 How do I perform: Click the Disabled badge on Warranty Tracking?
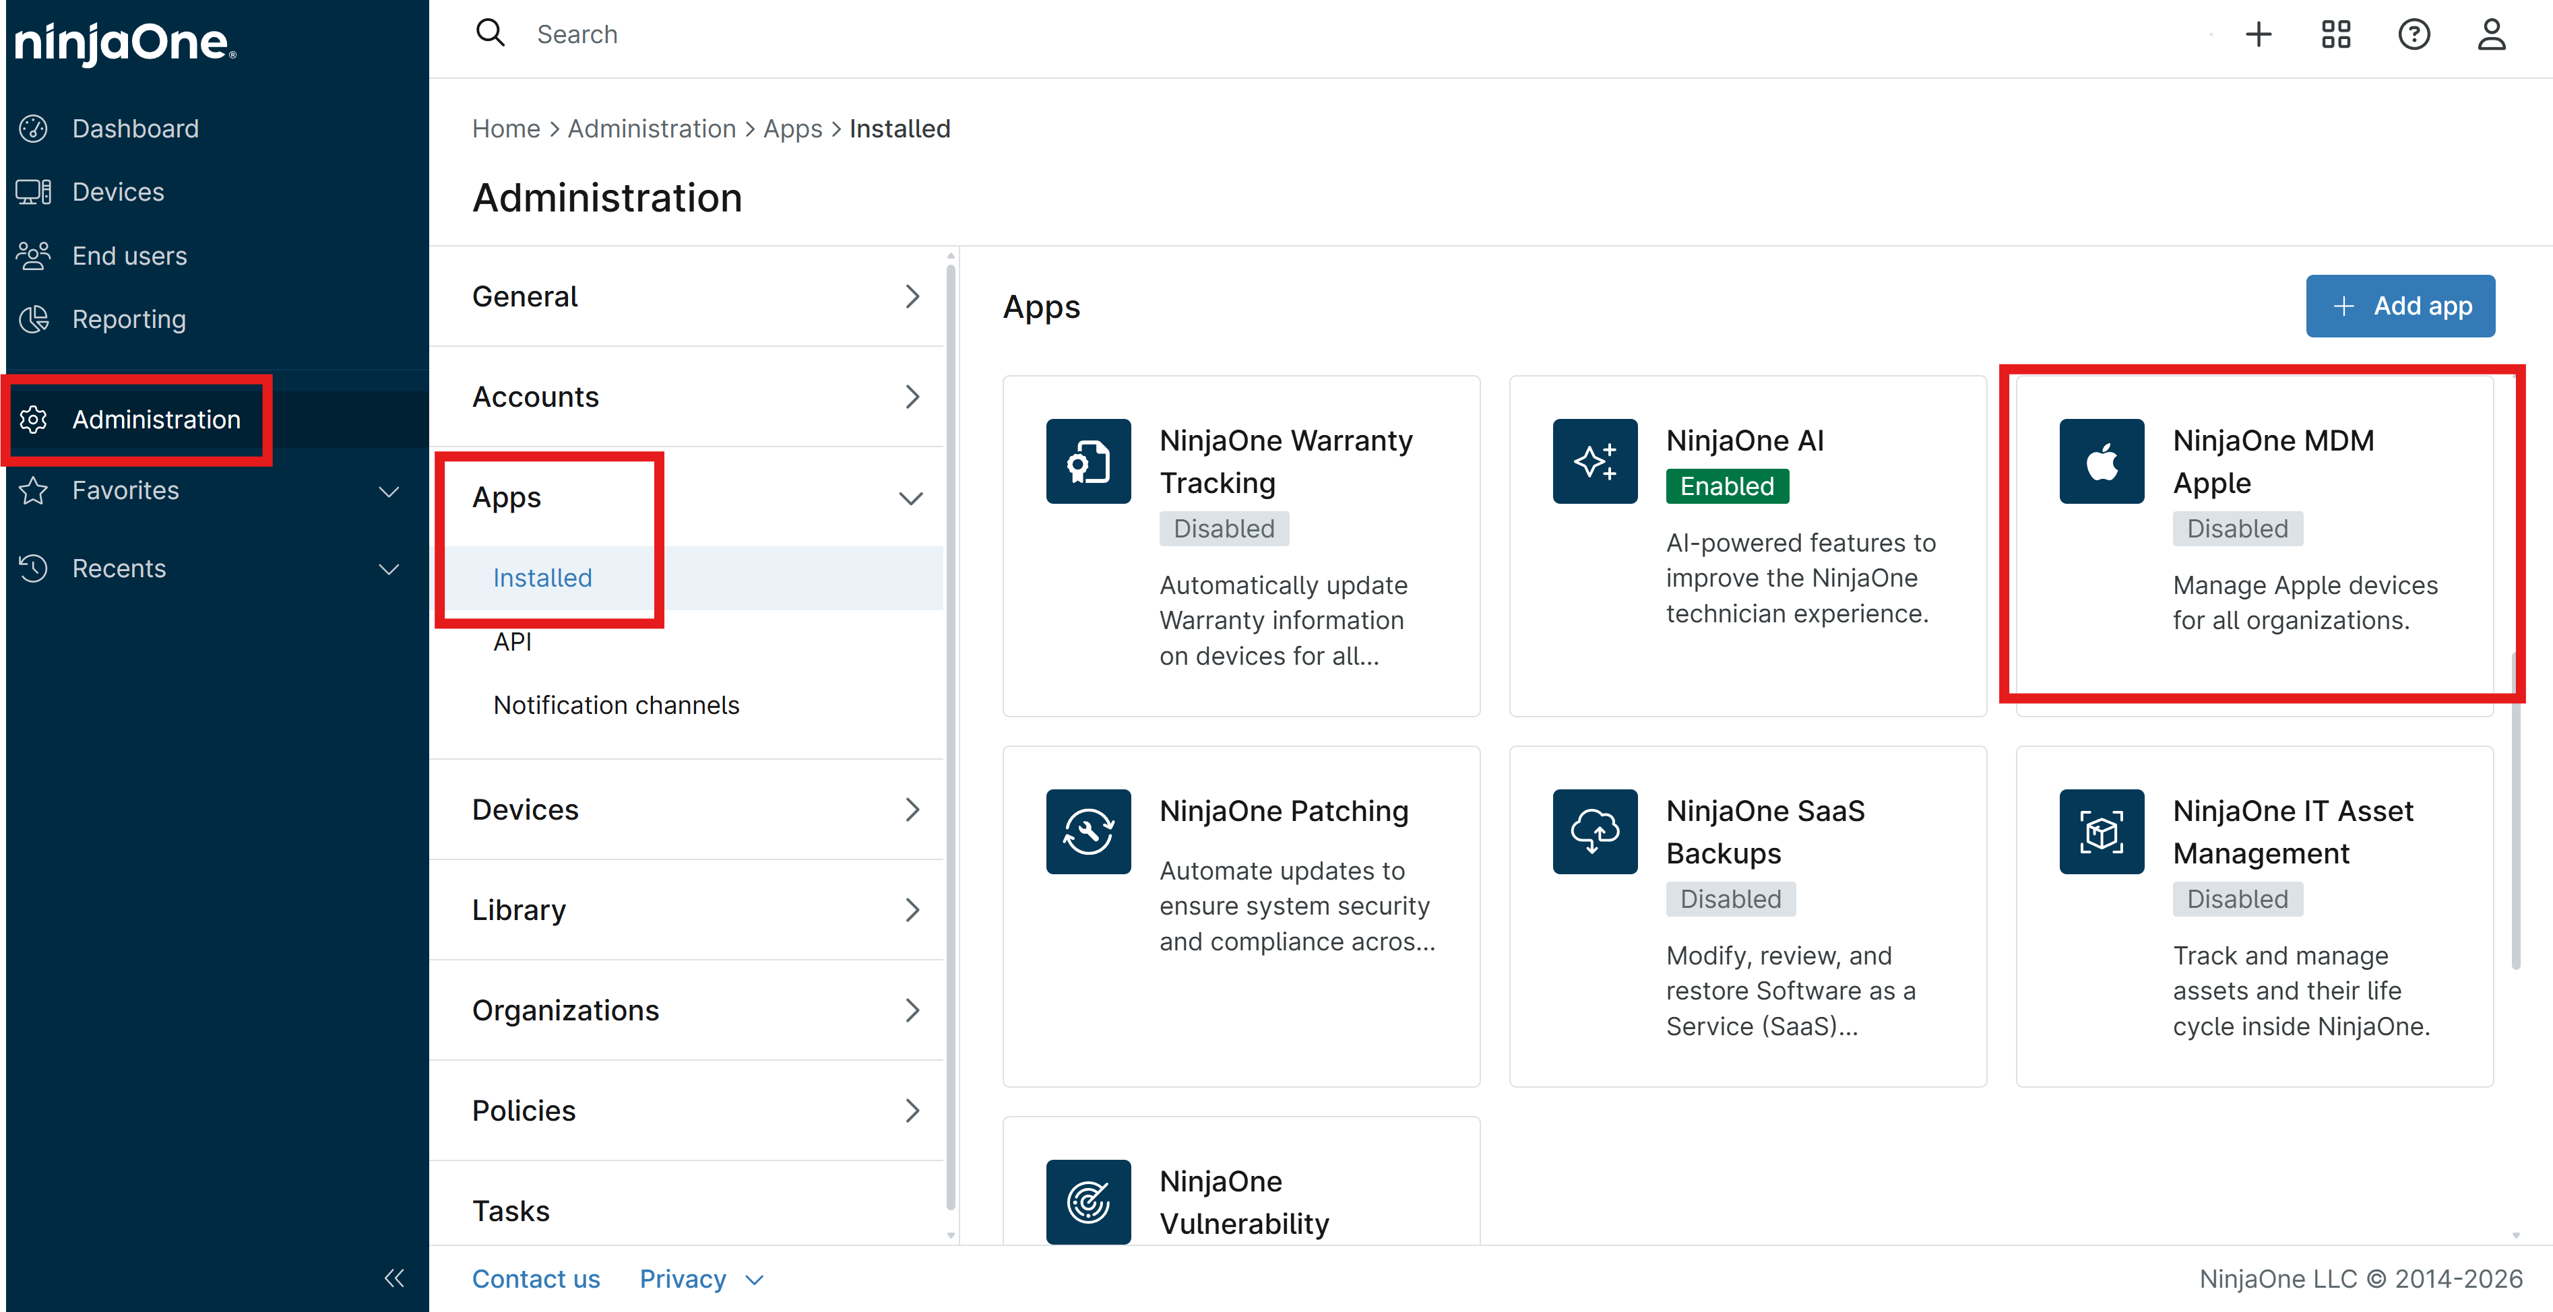(1224, 529)
